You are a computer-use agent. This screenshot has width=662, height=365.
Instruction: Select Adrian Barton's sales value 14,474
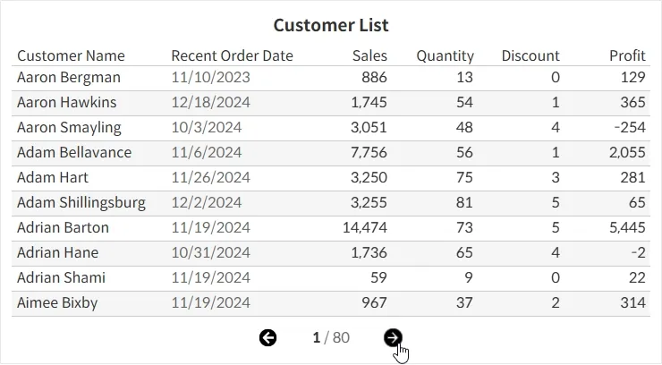[365, 228]
